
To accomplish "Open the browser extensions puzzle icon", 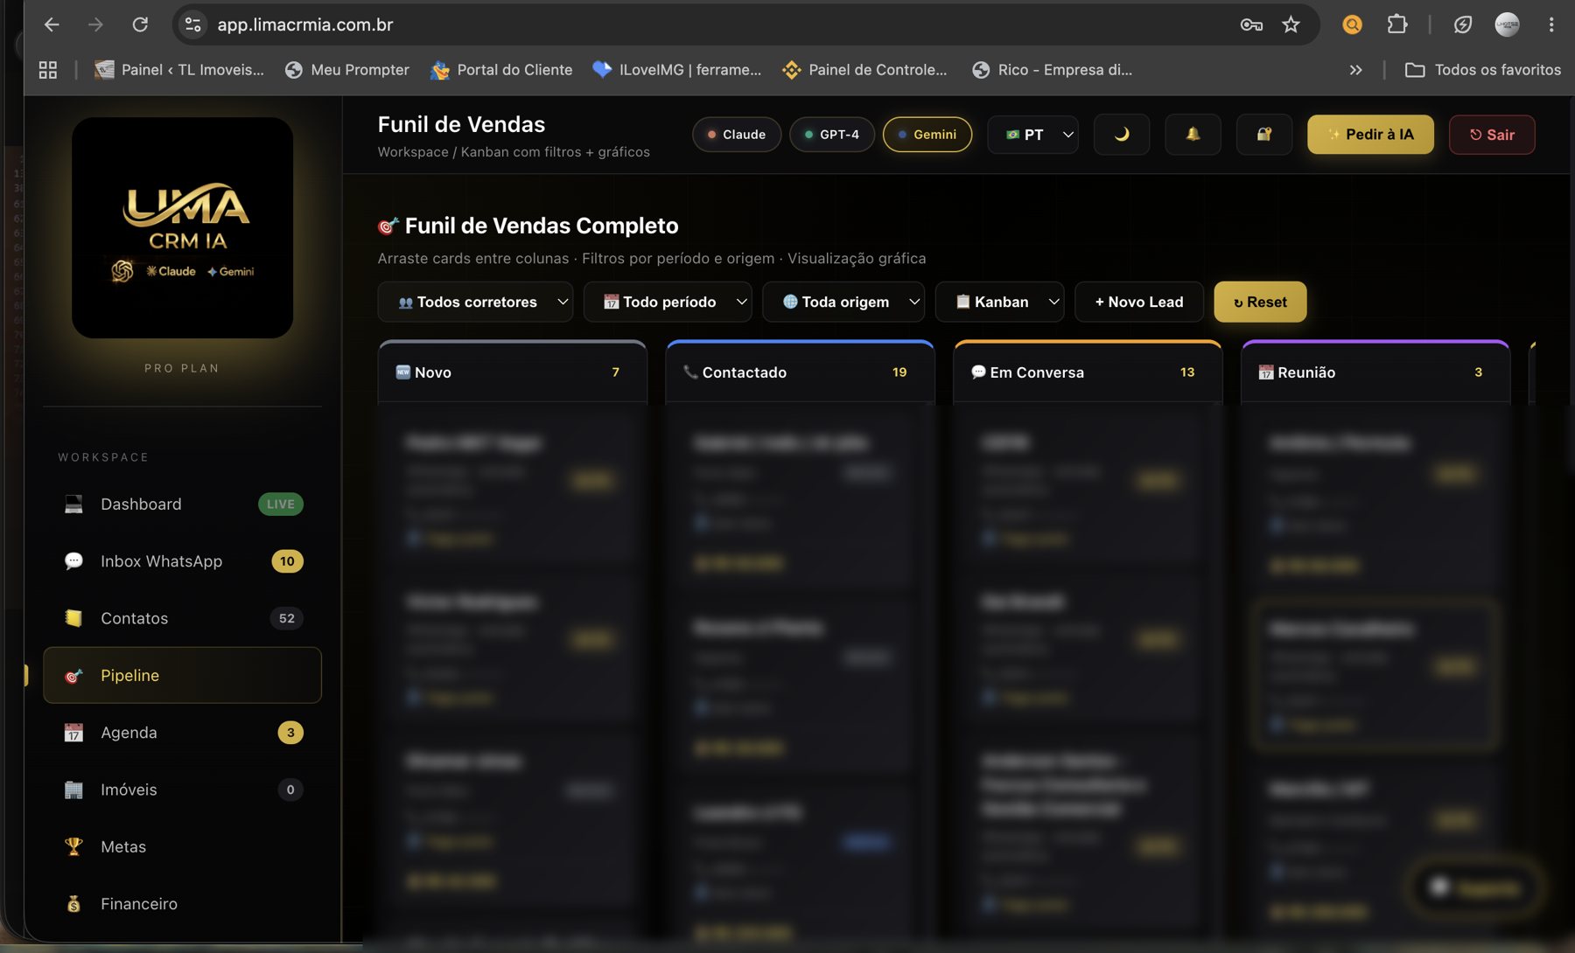I will pyautogui.click(x=1397, y=24).
